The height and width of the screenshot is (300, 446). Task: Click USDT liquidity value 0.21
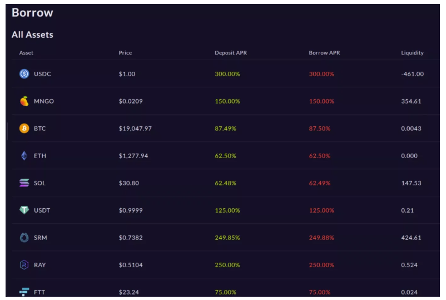(407, 210)
